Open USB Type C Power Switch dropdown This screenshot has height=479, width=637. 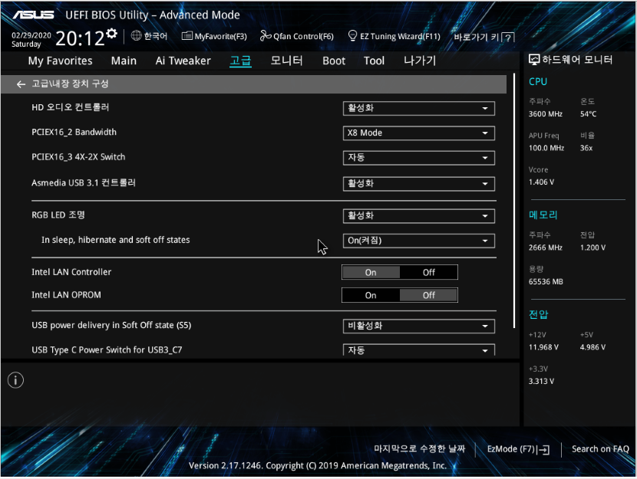tap(419, 350)
